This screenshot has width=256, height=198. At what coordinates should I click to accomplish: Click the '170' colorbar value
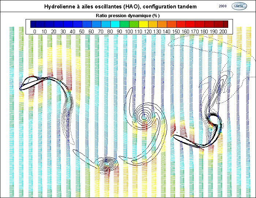tap(195, 31)
